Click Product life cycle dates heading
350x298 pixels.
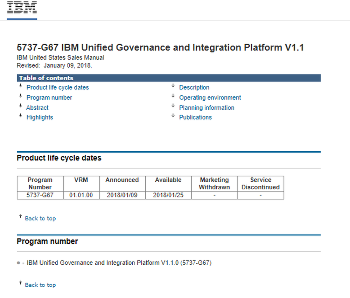(x=59, y=158)
